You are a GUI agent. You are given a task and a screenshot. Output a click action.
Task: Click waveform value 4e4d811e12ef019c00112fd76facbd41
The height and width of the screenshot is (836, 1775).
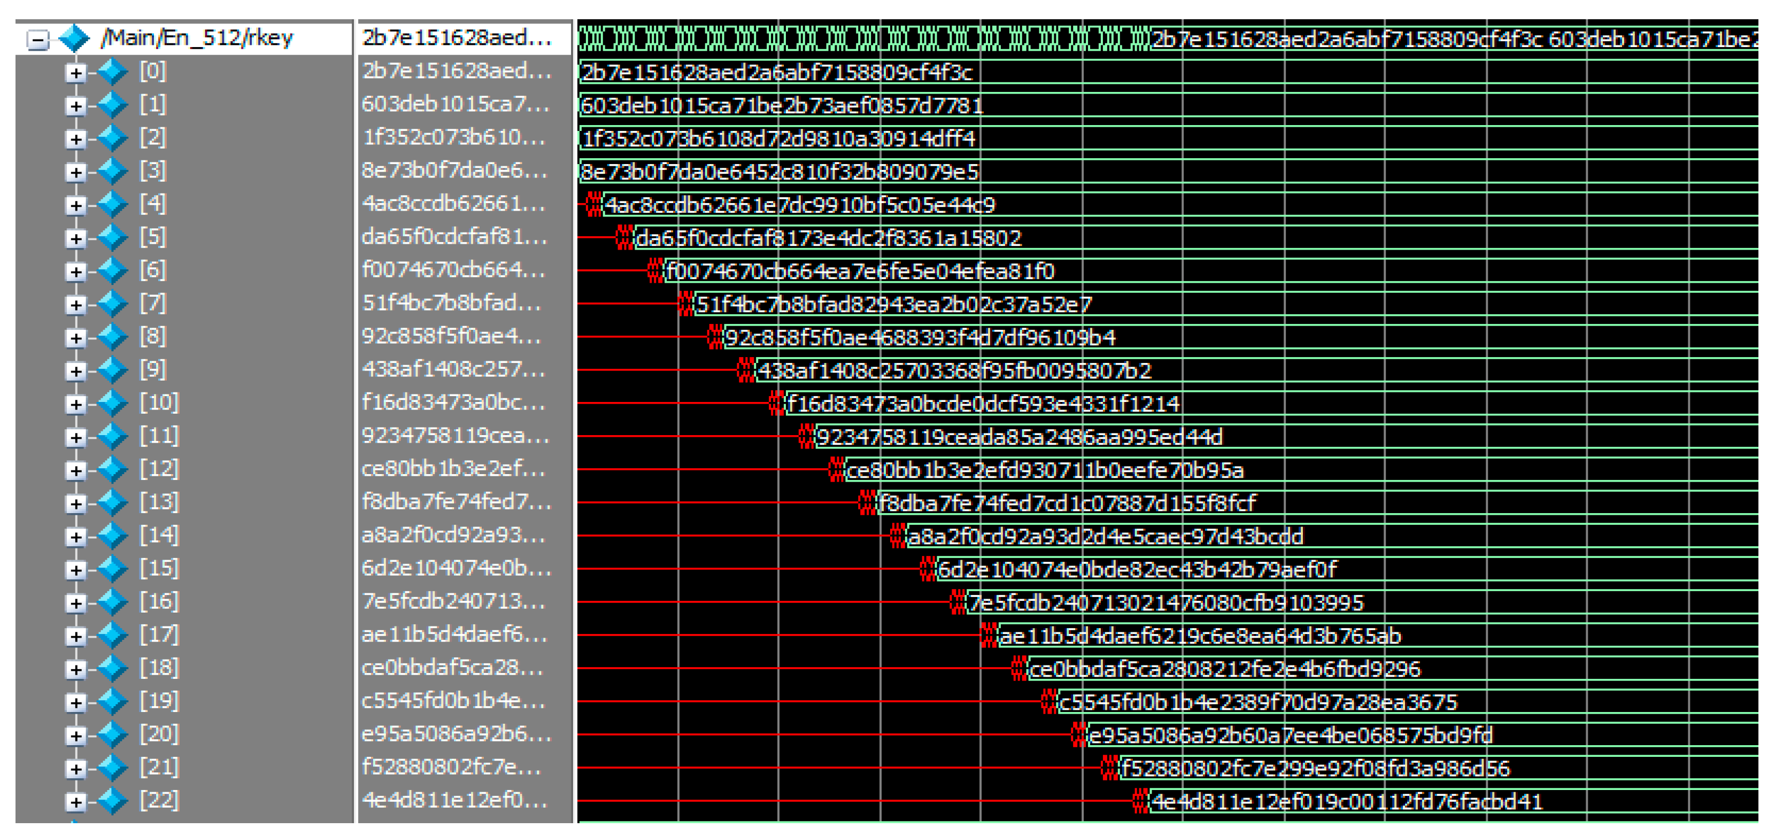click(1346, 802)
